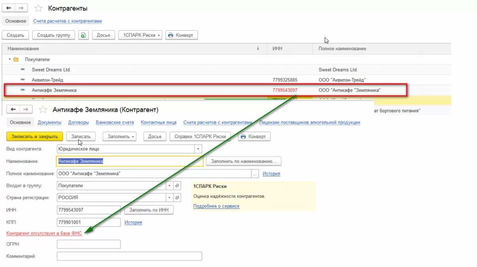This screenshot has width=477, height=267.
Task: Select the Аквилон-Трейд row name
Action: pyautogui.click(x=48, y=80)
